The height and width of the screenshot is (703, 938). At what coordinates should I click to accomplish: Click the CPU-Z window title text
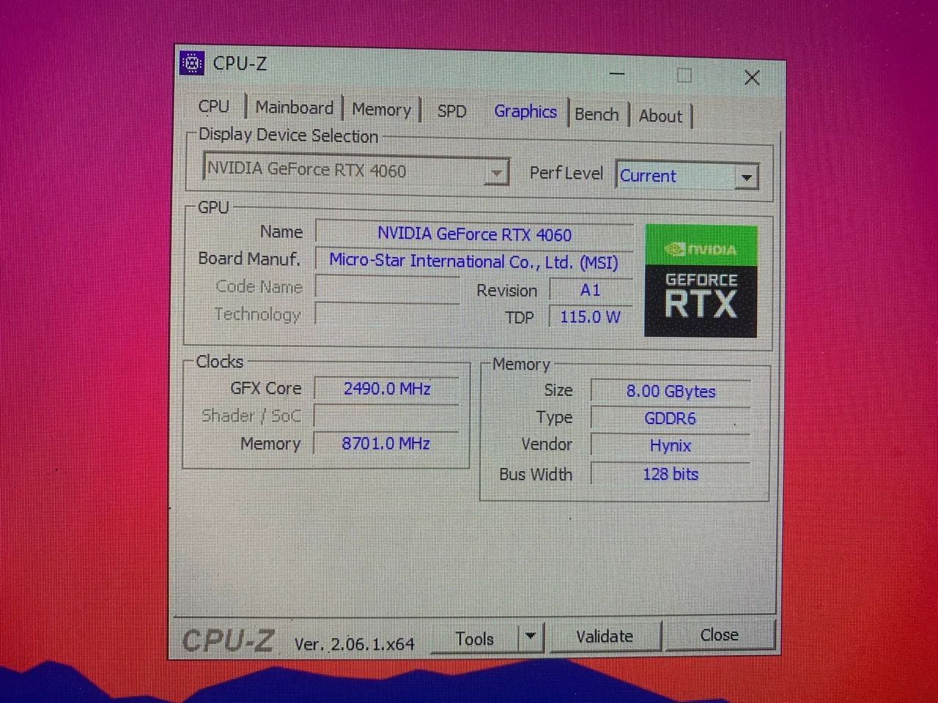[240, 64]
